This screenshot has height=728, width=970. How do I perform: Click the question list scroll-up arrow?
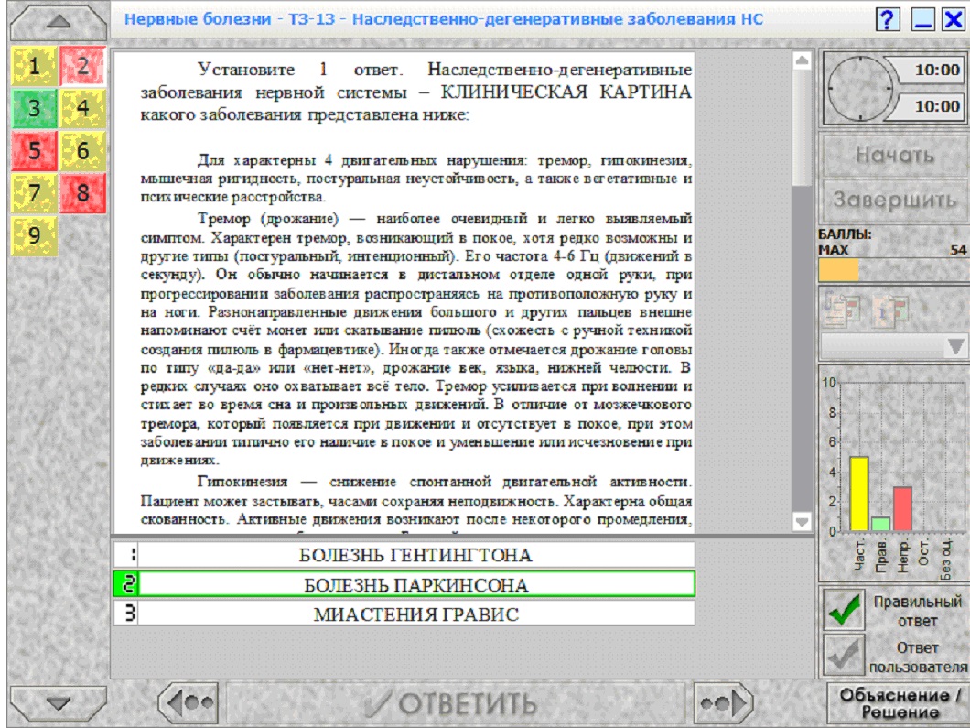(59, 22)
